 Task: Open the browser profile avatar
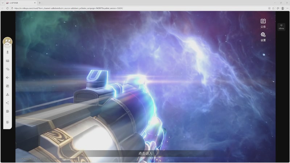pos(283,8)
